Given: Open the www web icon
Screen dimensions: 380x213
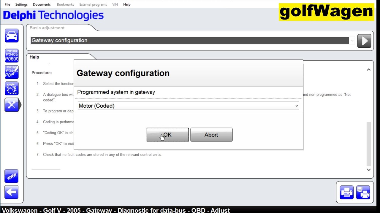Looking at the screenshot, I should point(12,176).
